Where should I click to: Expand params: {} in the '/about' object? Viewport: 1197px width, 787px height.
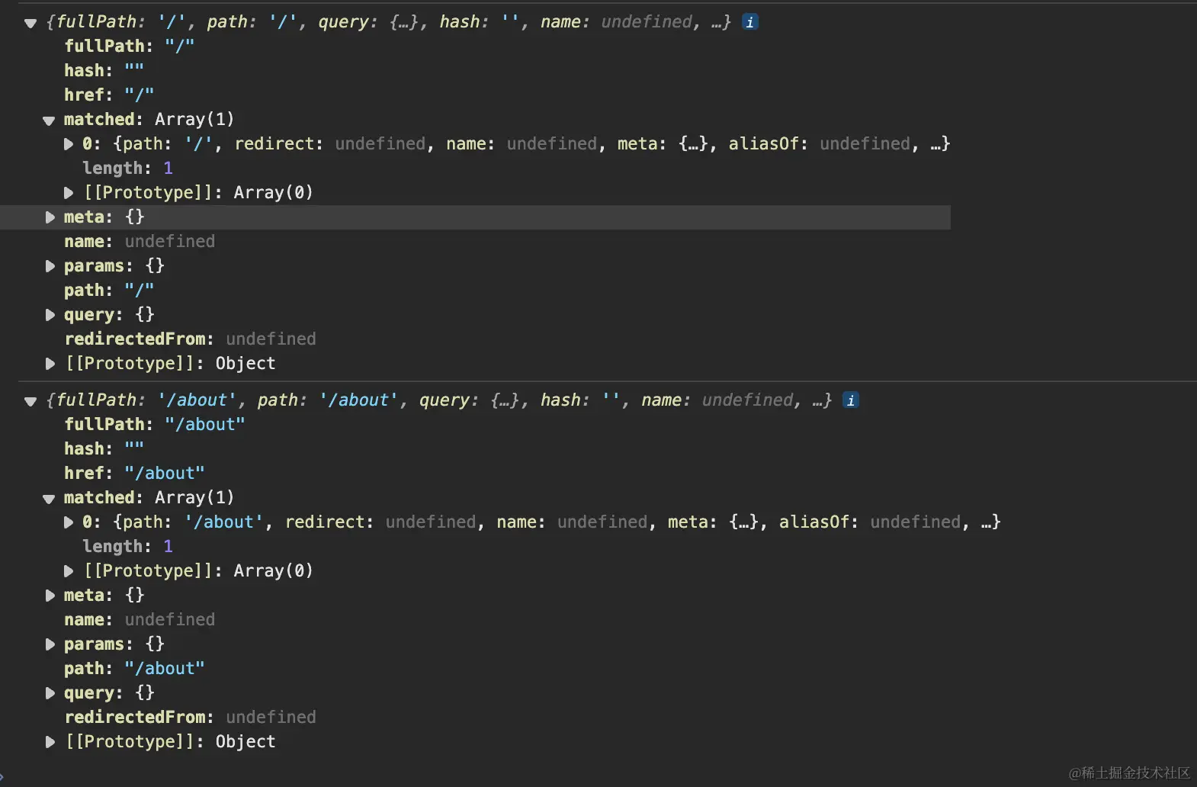[x=50, y=644]
